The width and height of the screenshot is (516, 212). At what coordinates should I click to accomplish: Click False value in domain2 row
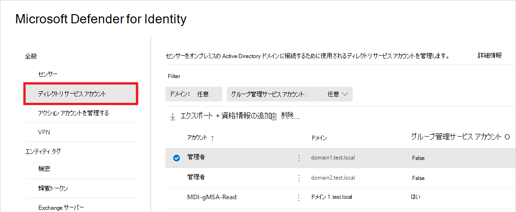tap(418, 178)
